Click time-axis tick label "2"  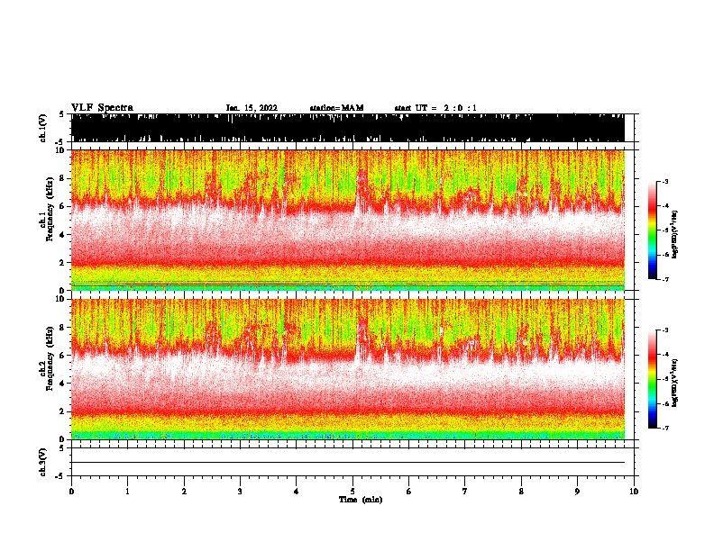click(184, 492)
